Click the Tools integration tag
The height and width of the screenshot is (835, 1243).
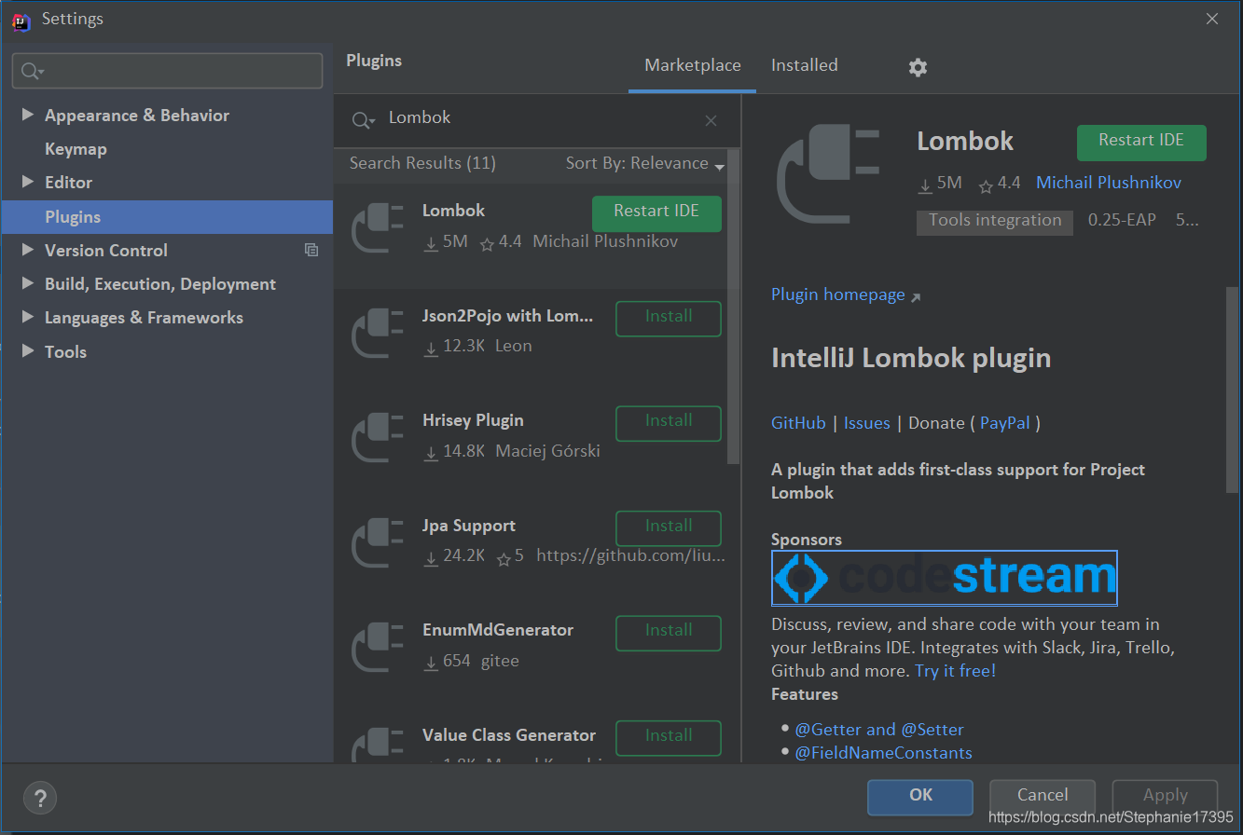[995, 222]
